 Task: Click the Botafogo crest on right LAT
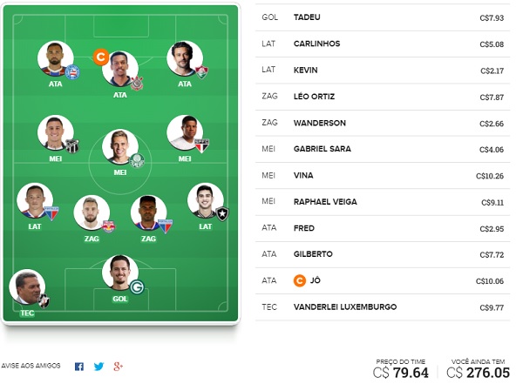coord(222,213)
